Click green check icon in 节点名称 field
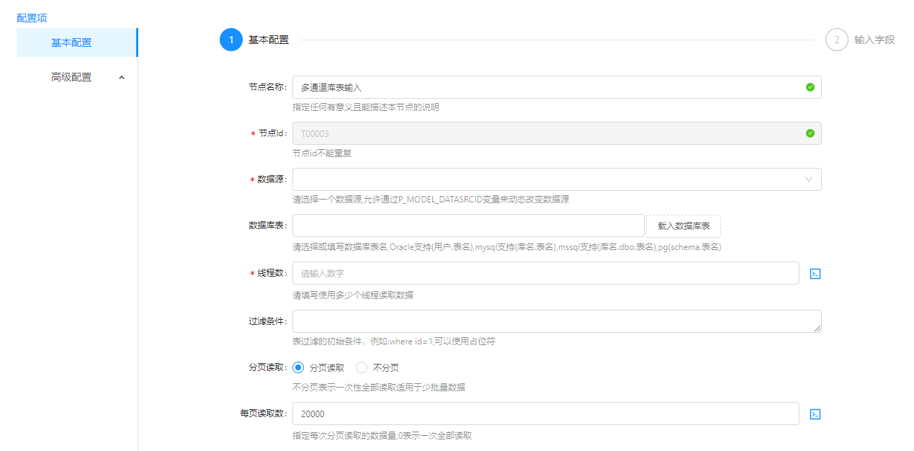Viewport: 914px width, 451px height. (x=810, y=87)
